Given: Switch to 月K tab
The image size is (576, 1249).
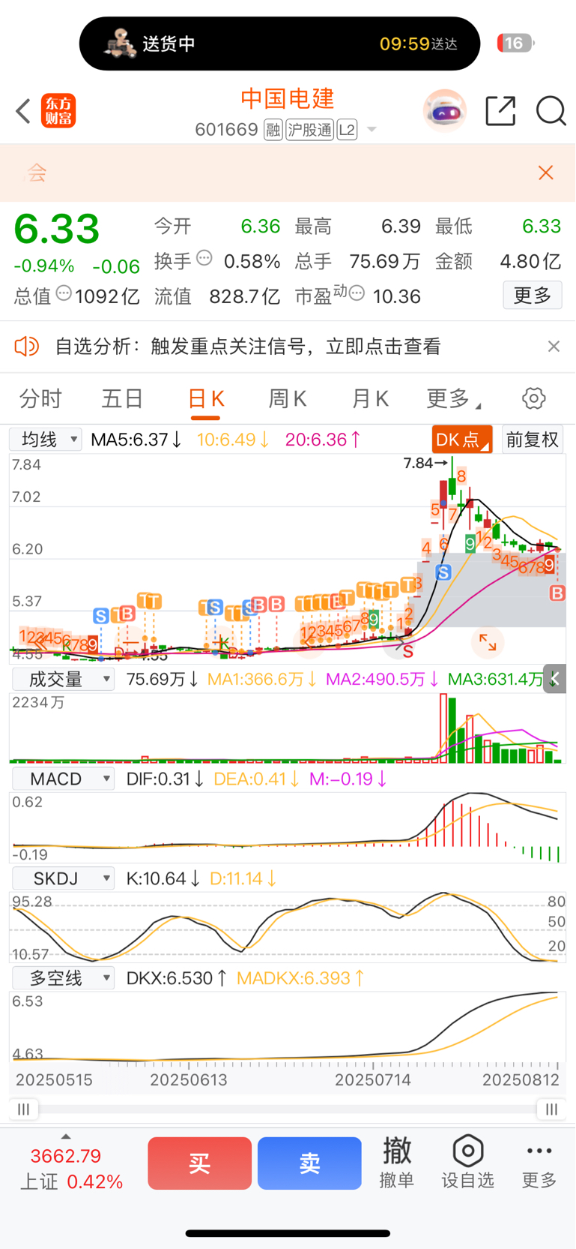Looking at the screenshot, I should [x=370, y=398].
